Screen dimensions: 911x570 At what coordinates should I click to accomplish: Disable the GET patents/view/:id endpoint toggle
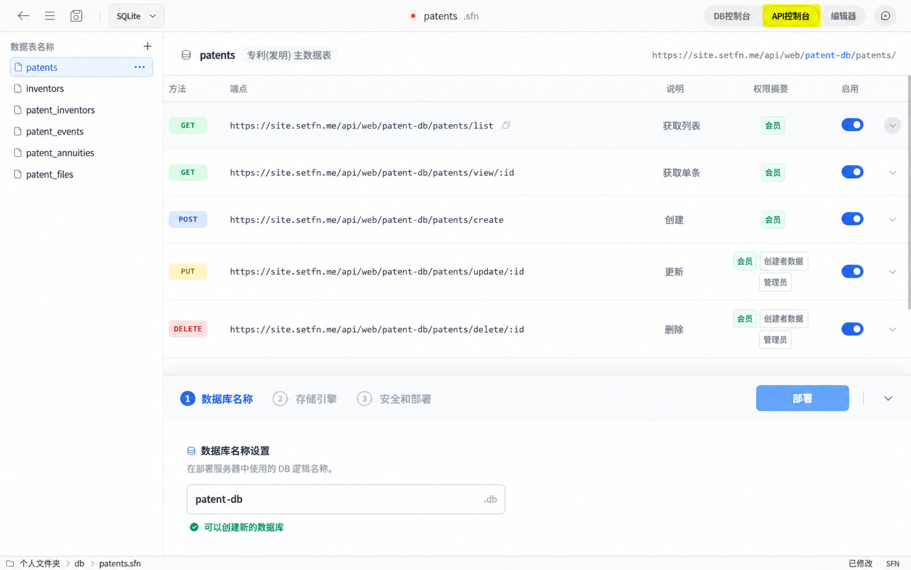pyautogui.click(x=852, y=172)
